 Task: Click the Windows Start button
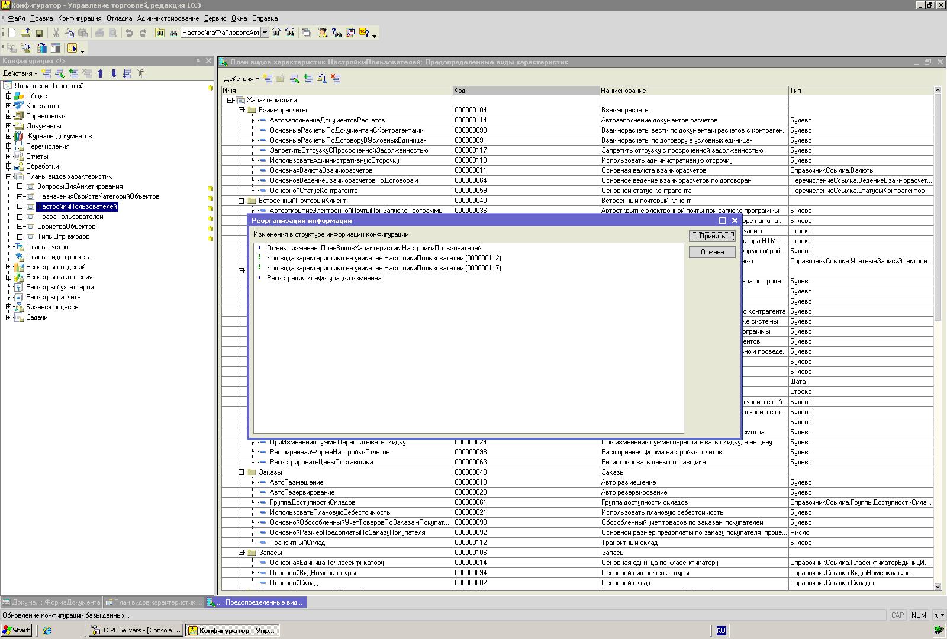(x=17, y=630)
